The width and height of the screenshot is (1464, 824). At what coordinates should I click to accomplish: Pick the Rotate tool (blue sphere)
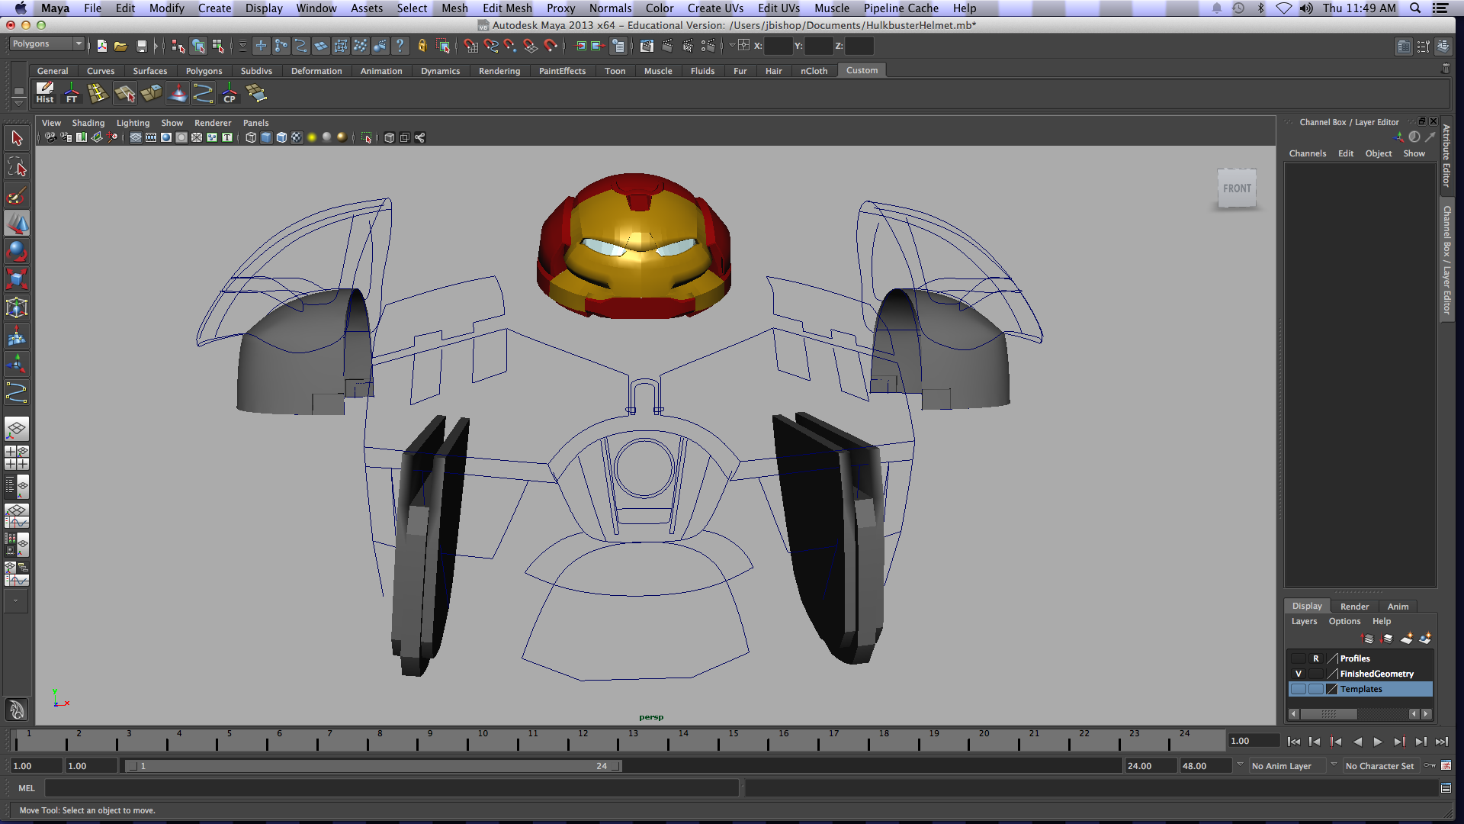pyautogui.click(x=17, y=252)
